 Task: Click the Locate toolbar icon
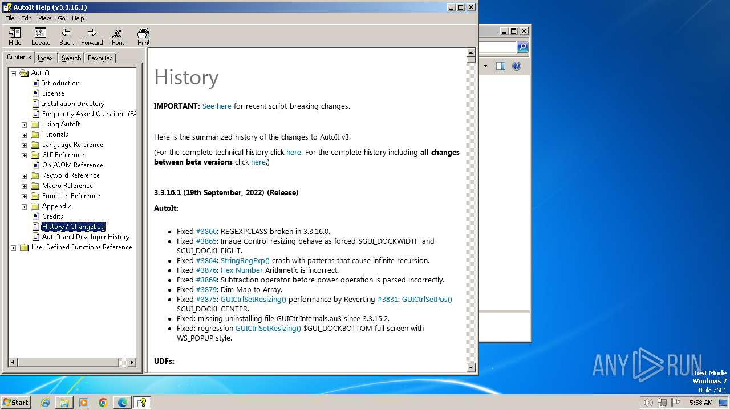pos(40,36)
